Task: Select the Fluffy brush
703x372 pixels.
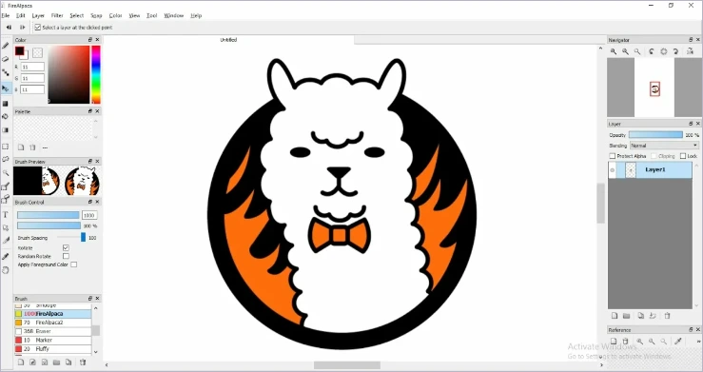Action: click(x=53, y=349)
